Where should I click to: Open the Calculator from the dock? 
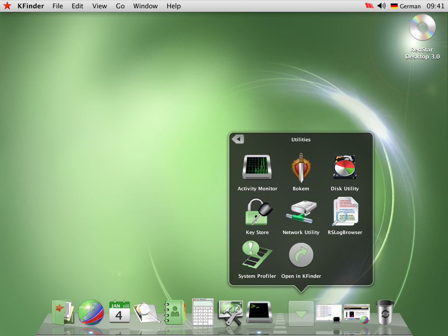click(203, 311)
